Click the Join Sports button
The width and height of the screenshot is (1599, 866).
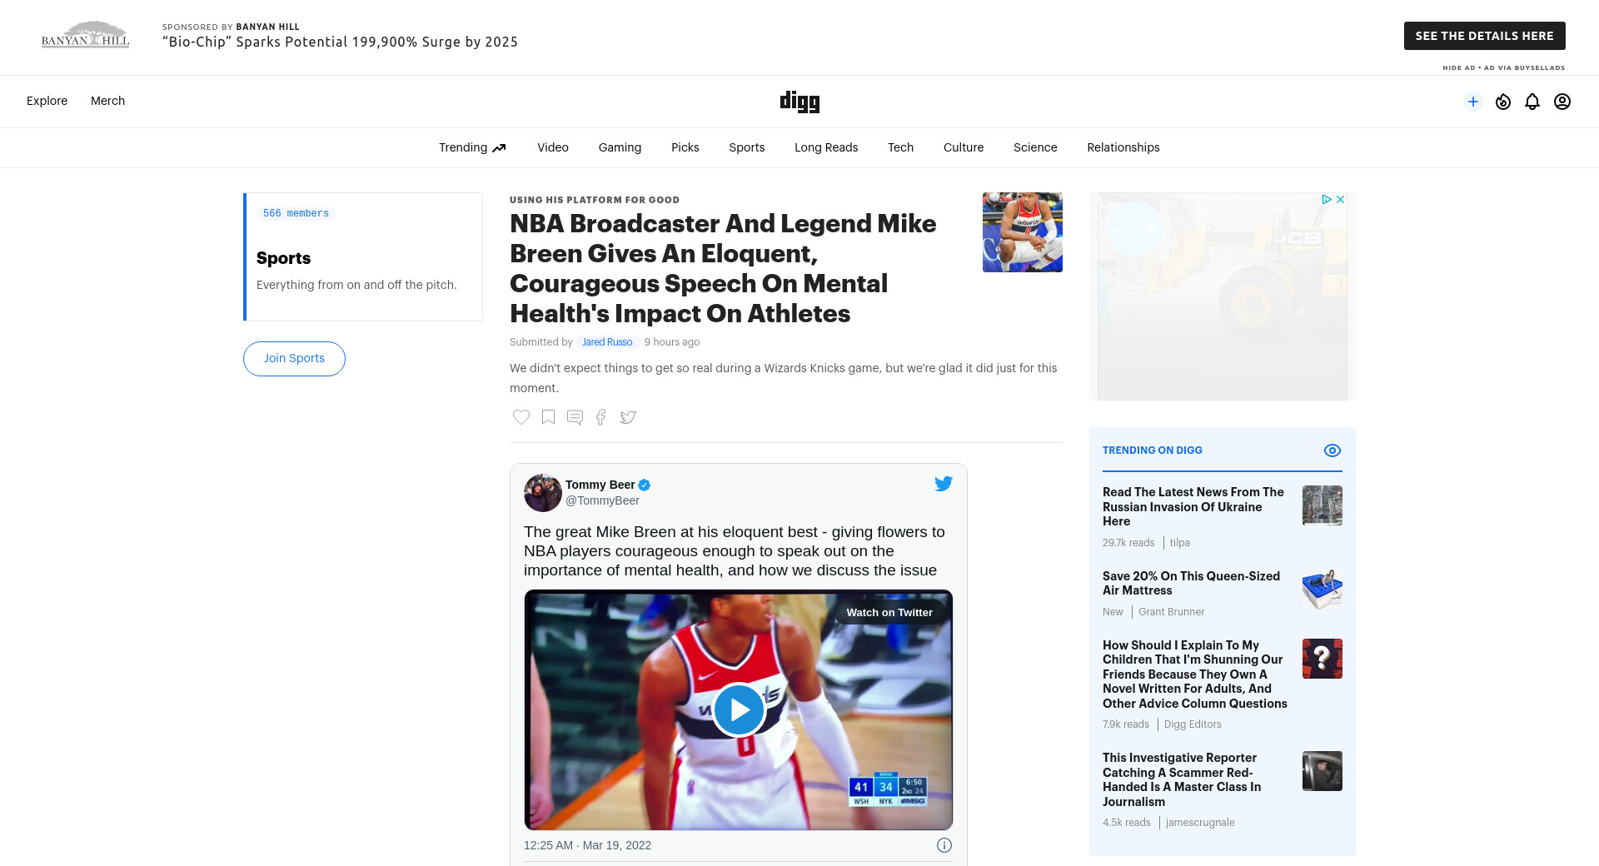294,359
